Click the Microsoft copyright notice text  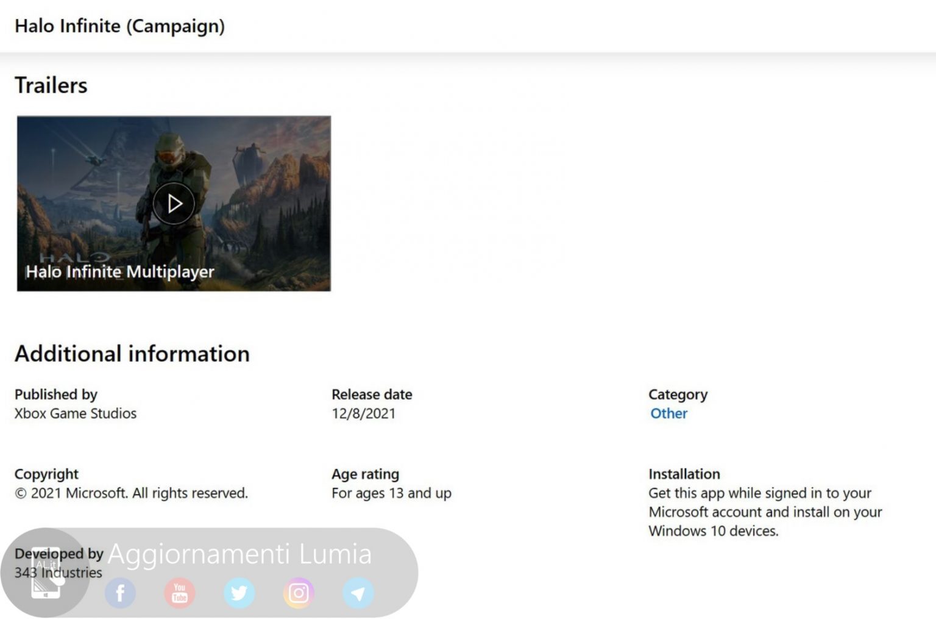(x=132, y=493)
